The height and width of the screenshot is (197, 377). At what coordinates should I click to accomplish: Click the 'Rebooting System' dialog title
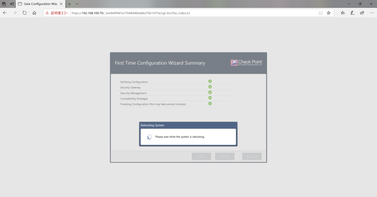click(x=152, y=125)
